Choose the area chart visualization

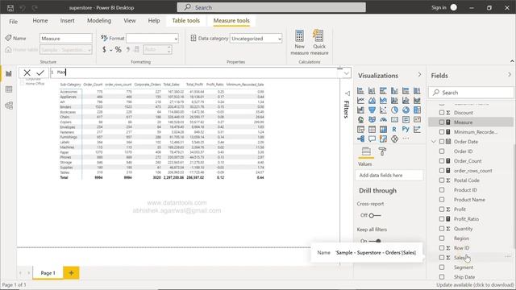pos(372,100)
